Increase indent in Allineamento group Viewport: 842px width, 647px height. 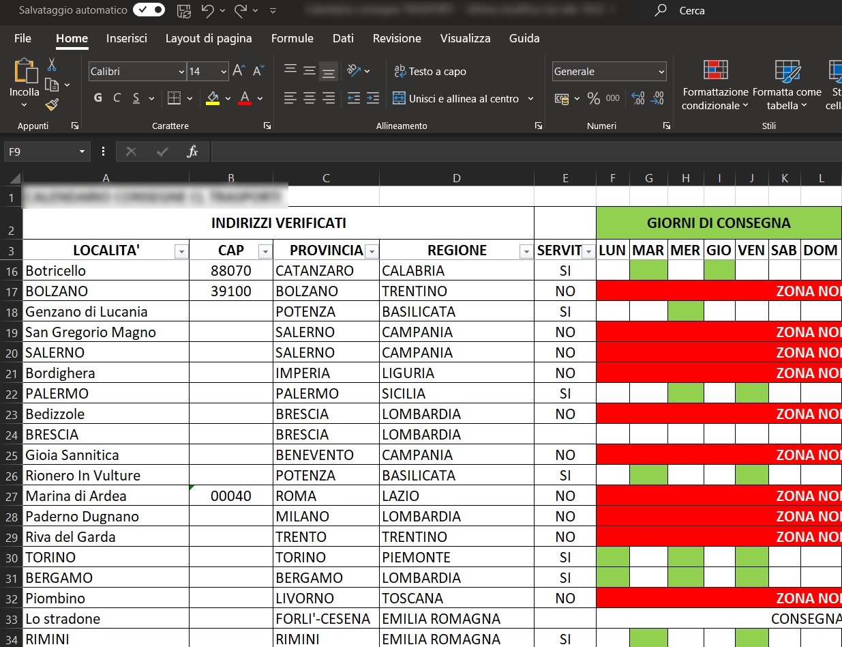(x=373, y=98)
